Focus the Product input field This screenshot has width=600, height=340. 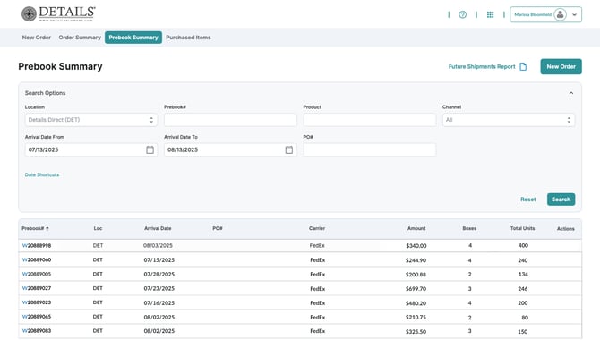(370, 120)
